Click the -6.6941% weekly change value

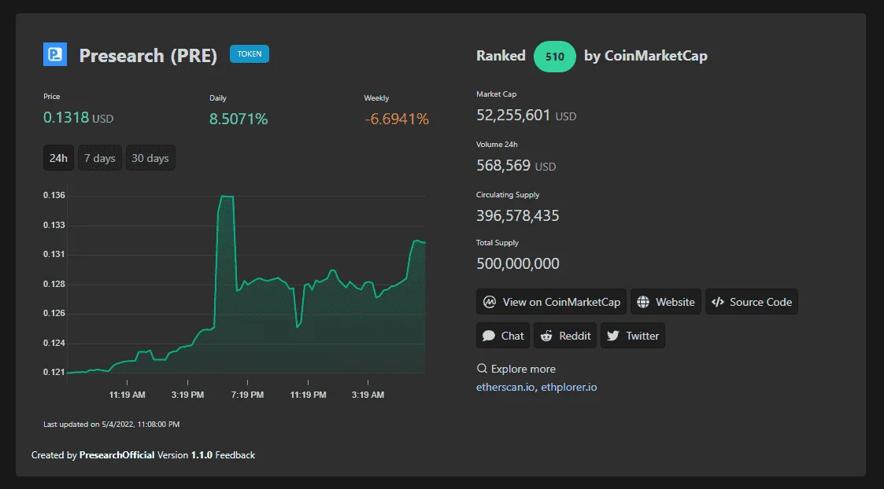coord(396,119)
